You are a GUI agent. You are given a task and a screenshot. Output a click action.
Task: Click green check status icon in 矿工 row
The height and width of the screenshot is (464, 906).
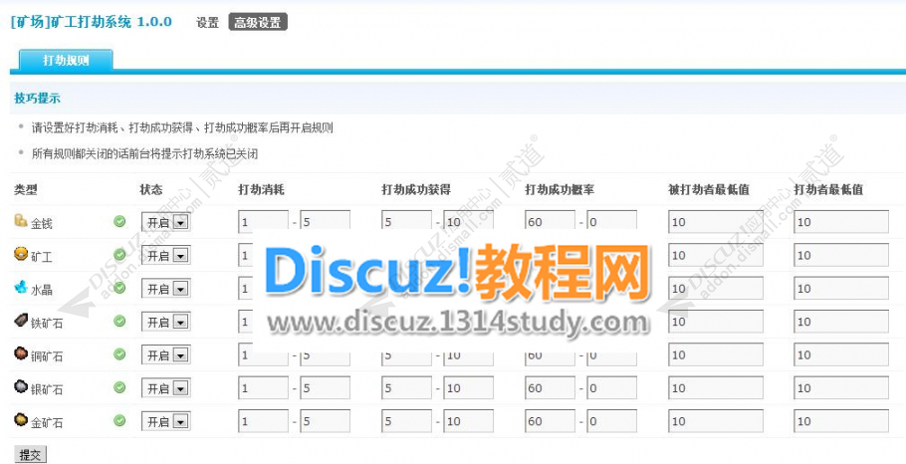pyautogui.click(x=119, y=255)
